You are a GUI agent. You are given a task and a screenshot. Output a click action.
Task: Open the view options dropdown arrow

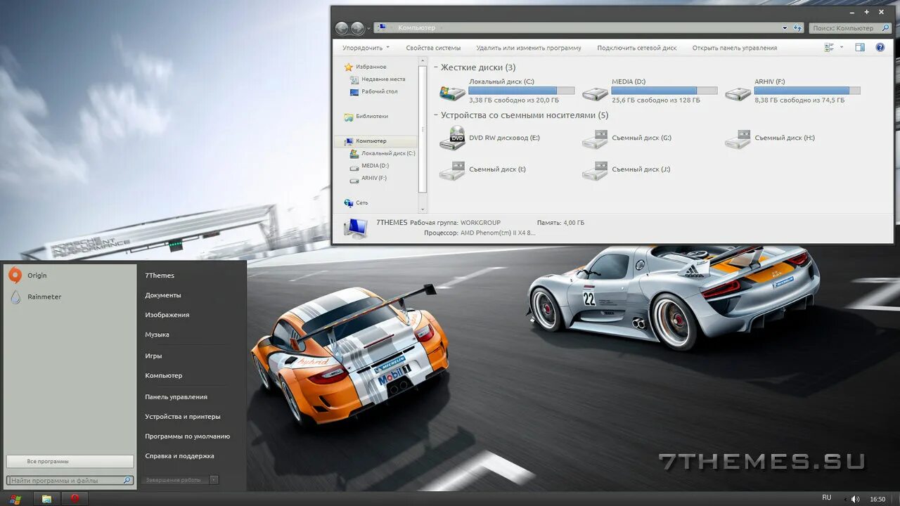coord(842,48)
